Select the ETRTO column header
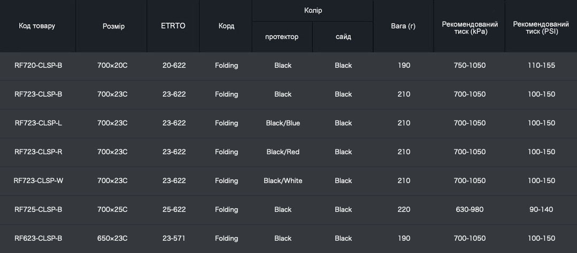 tap(173, 26)
